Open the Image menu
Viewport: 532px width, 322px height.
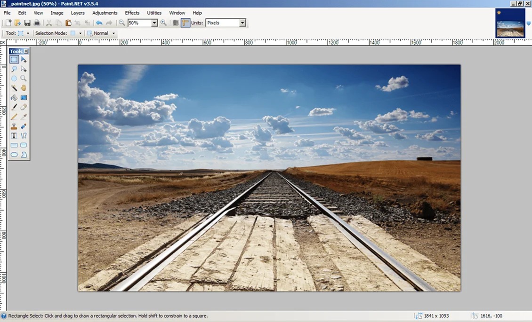[57, 13]
